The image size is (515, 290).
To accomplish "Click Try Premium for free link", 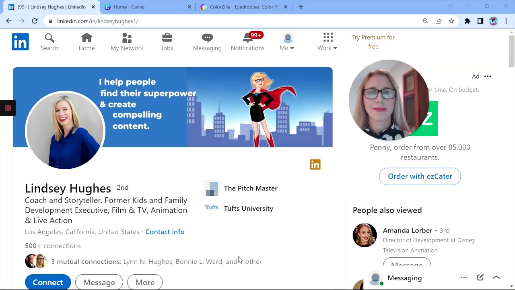I will pos(373,42).
